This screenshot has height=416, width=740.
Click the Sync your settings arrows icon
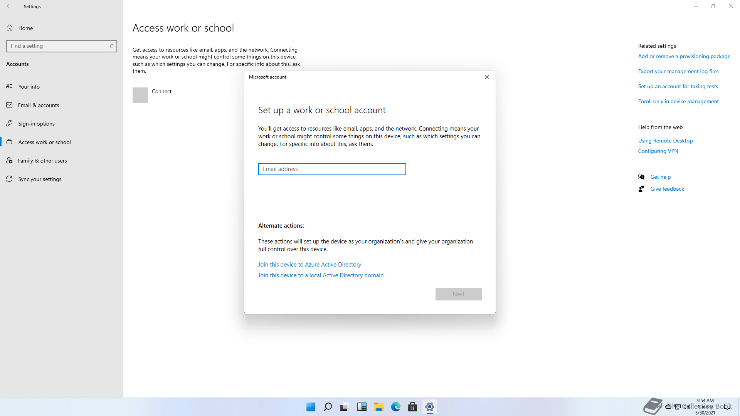10,179
